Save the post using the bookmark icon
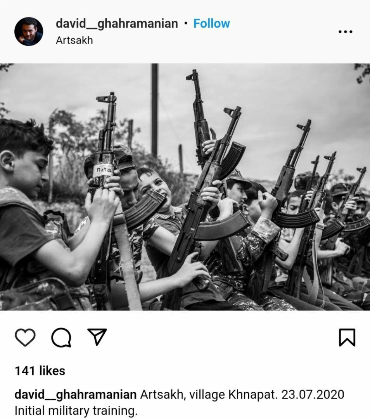 pyautogui.click(x=347, y=337)
